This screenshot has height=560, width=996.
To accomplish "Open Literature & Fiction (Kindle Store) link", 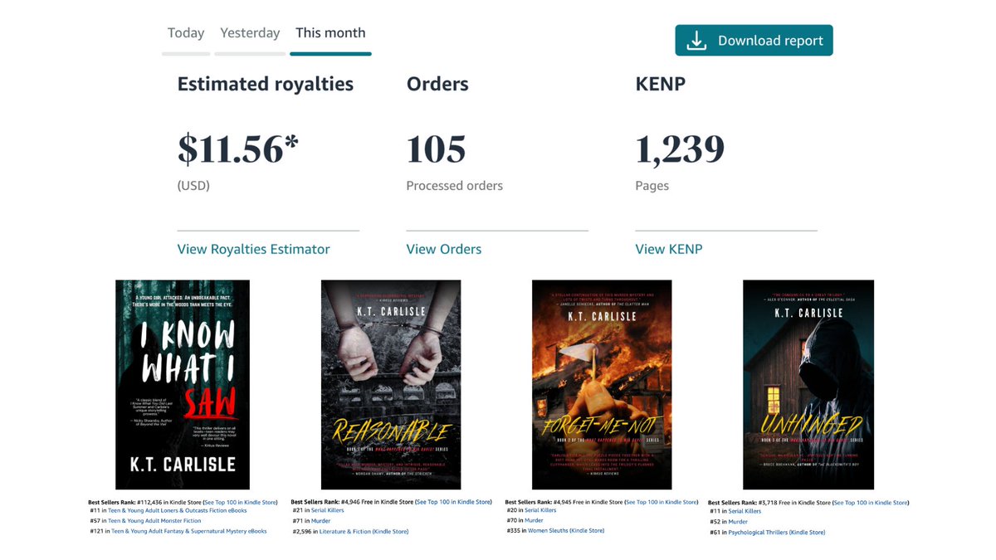I will tap(364, 531).
